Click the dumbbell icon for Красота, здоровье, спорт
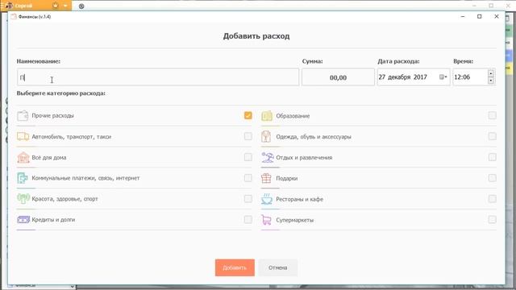This screenshot has width=516, height=290. coord(23,199)
